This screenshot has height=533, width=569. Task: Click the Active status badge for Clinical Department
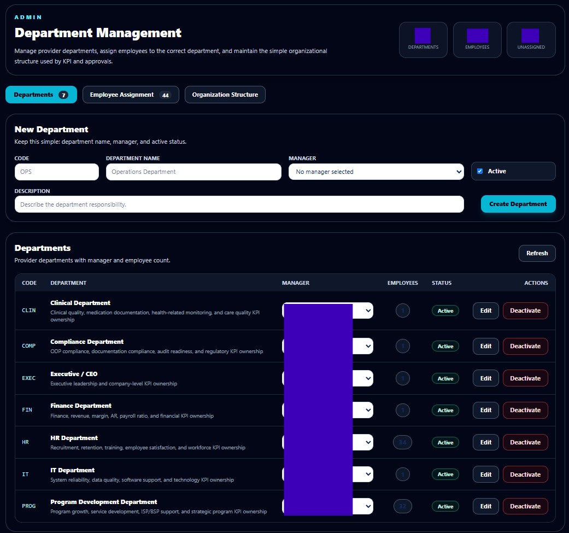(445, 311)
